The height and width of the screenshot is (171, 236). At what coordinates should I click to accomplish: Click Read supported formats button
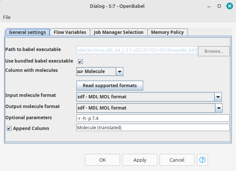110,85
